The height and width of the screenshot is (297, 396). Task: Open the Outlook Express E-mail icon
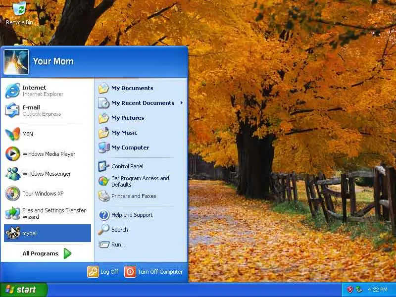12,110
